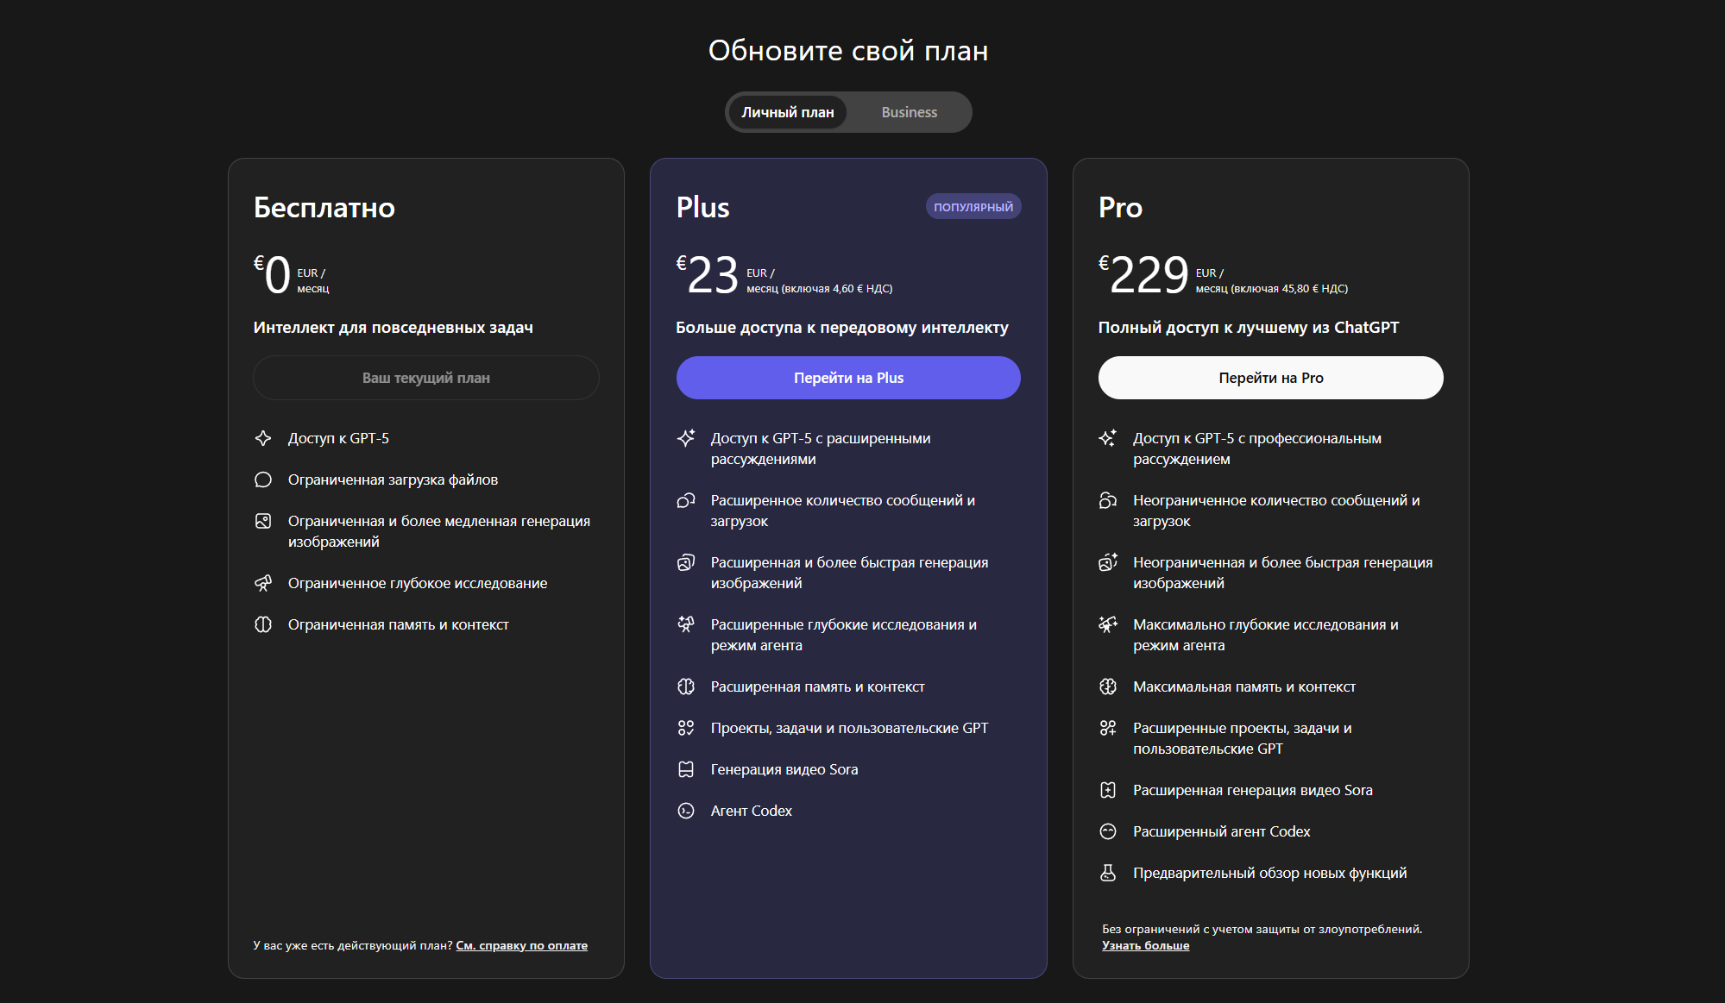
Task: Click the €0 price on Free plan
Action: pyautogui.click(x=272, y=275)
